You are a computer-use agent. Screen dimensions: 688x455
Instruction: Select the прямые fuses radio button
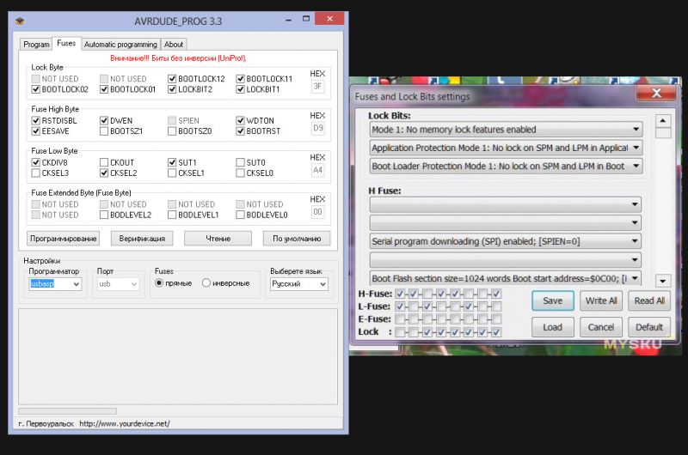159,283
